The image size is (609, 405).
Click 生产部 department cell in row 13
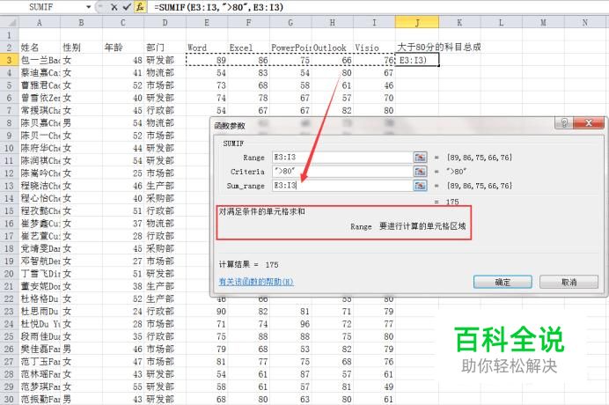pos(165,186)
